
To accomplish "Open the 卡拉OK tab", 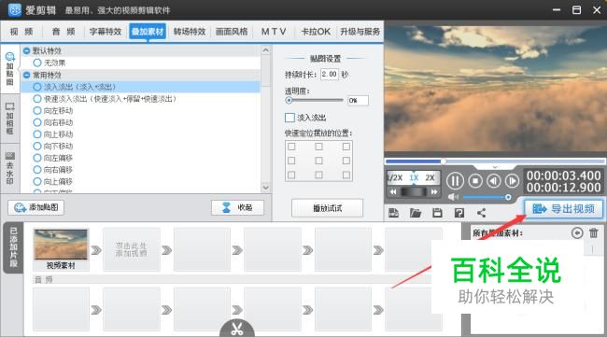I will 316,32.
